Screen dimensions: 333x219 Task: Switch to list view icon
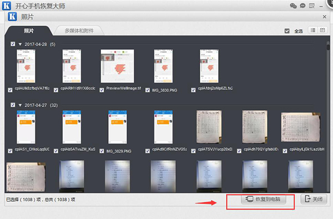coord(313,30)
